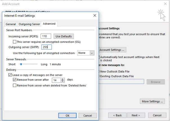Click the Next button in wizard

[136, 115]
